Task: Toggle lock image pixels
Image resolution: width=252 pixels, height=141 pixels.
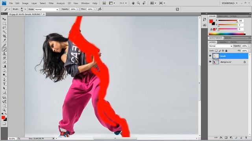Action: pyautogui.click(x=220, y=51)
